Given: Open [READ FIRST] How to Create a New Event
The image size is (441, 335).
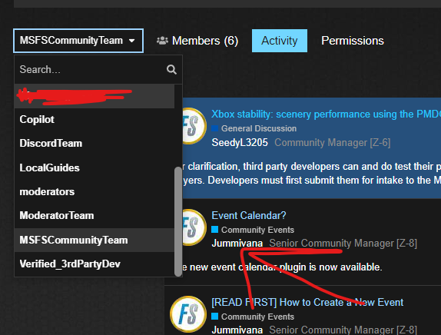Looking at the screenshot, I should (307, 303).
